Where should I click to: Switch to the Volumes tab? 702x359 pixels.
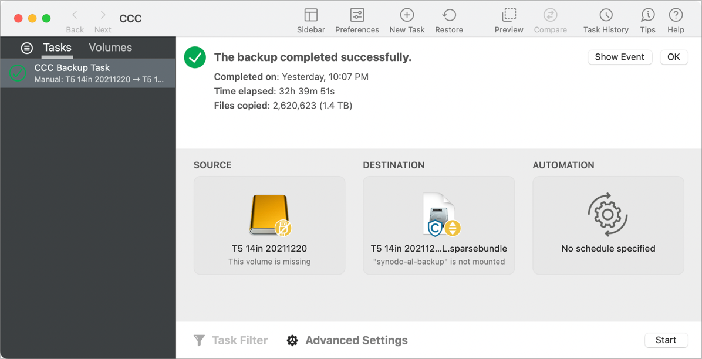[x=110, y=48]
